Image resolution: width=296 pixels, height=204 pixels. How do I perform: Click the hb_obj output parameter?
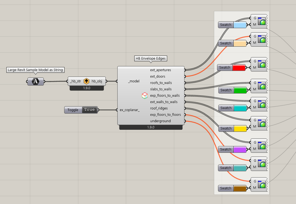pos(97,81)
